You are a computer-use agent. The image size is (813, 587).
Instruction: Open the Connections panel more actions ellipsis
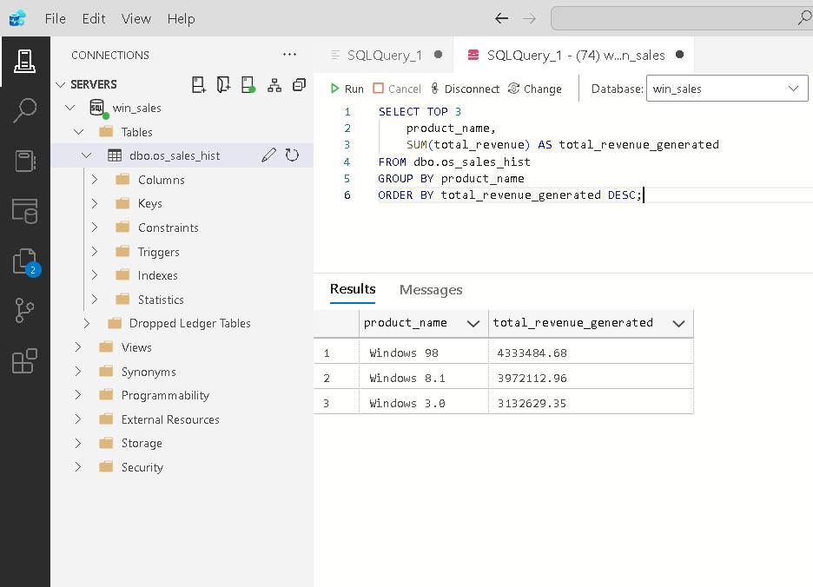tap(289, 55)
